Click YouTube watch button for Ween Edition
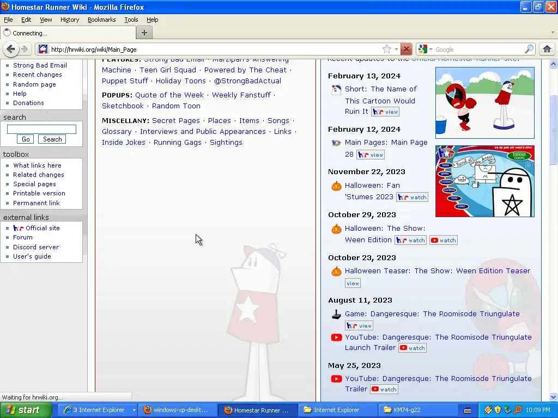The image size is (558, 418). 444,240
